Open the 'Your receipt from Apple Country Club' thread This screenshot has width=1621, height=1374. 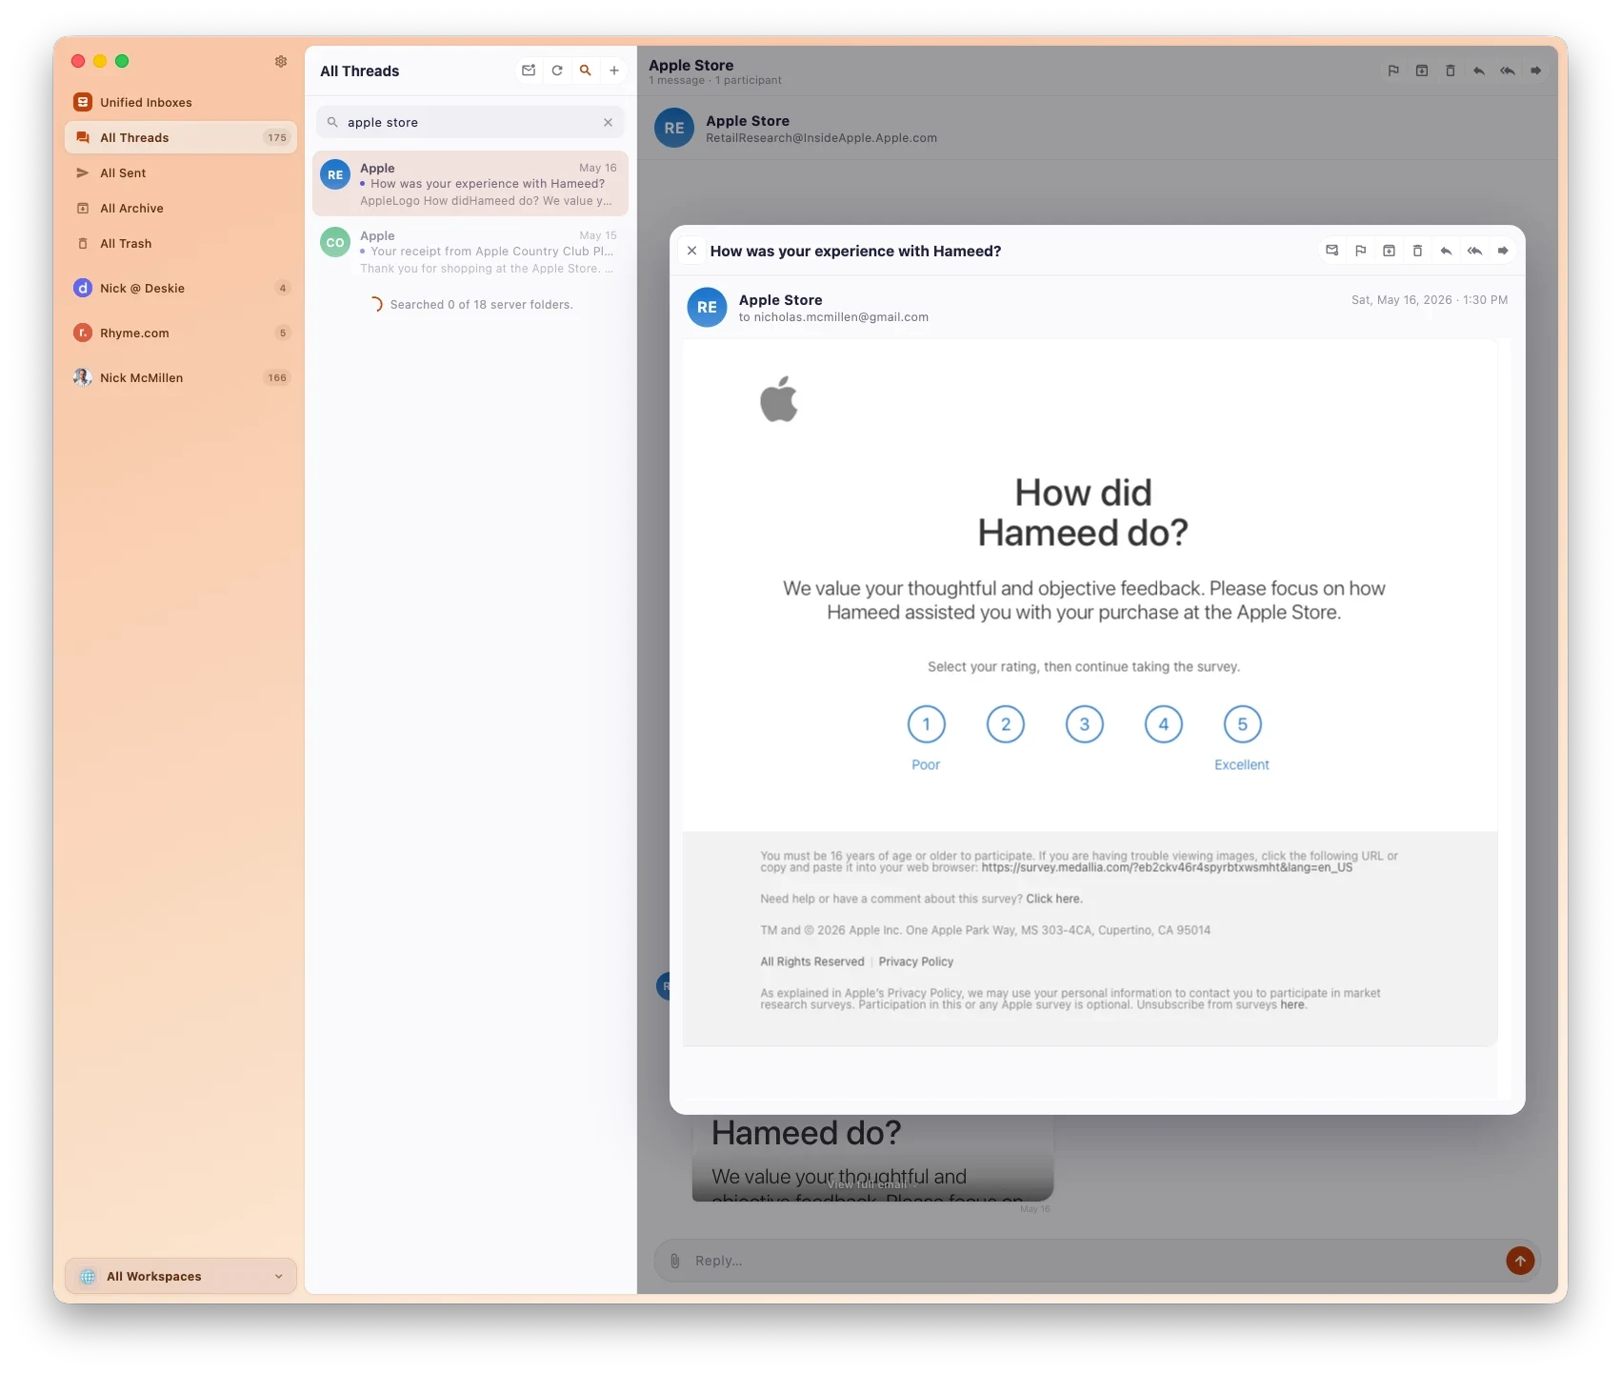pyautogui.click(x=470, y=252)
